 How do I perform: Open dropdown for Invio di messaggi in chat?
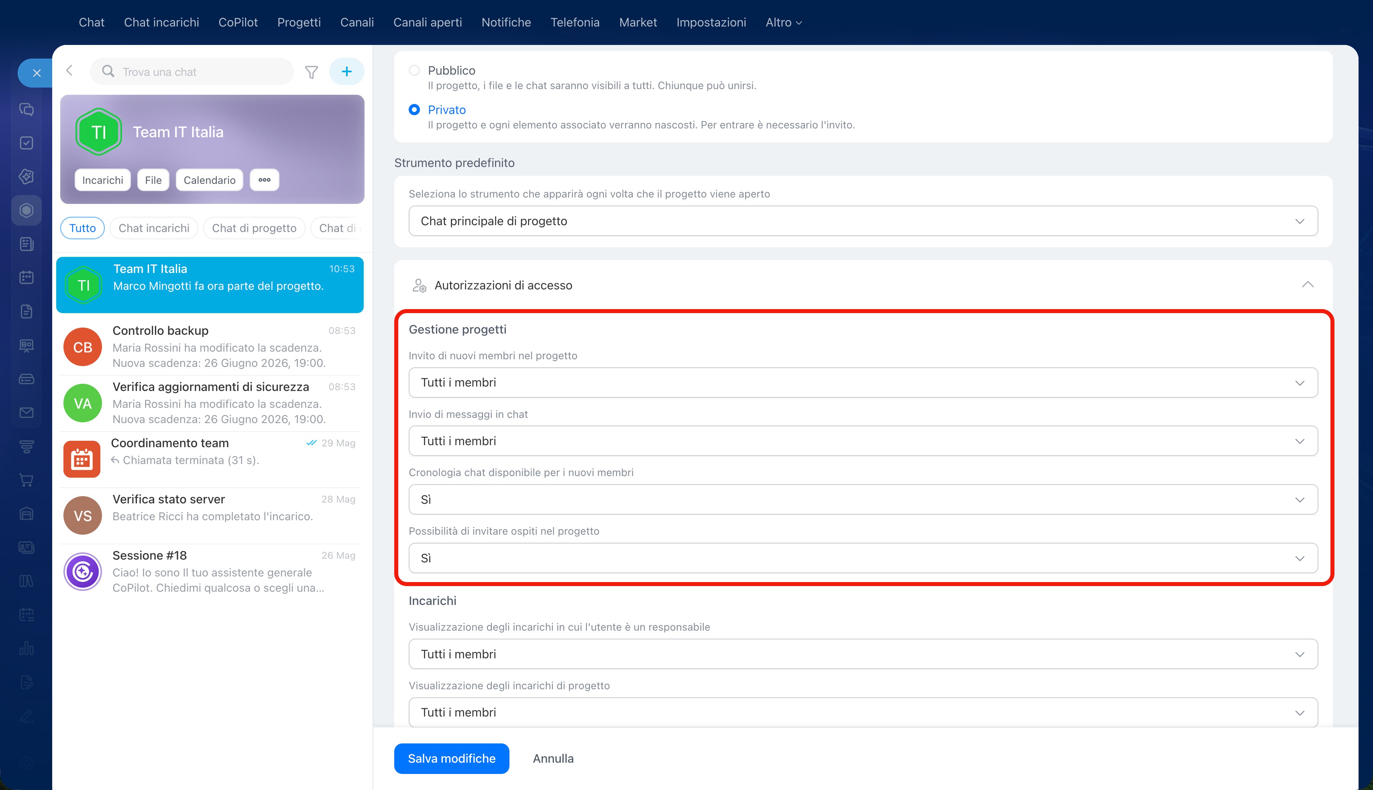click(863, 441)
